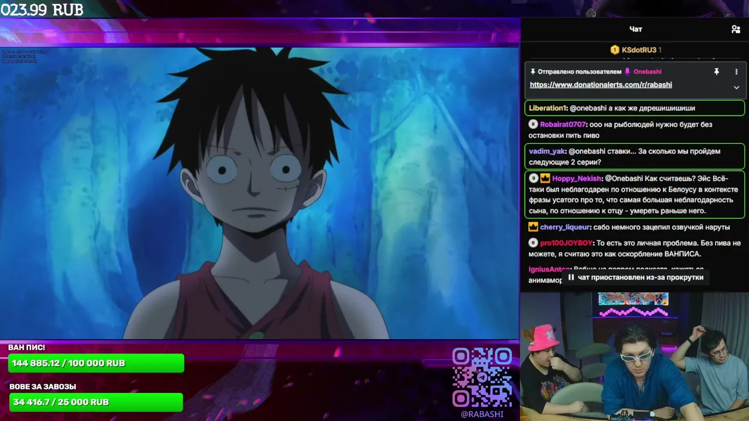The image size is (749, 421).
Task: Click the anime video frame in the stream
Action: pos(259,193)
